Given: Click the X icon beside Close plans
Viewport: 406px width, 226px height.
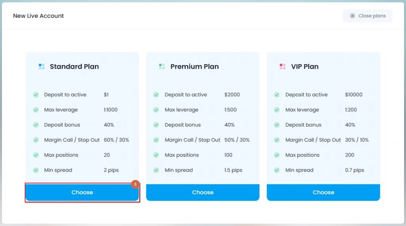Looking at the screenshot, I should click(352, 16).
